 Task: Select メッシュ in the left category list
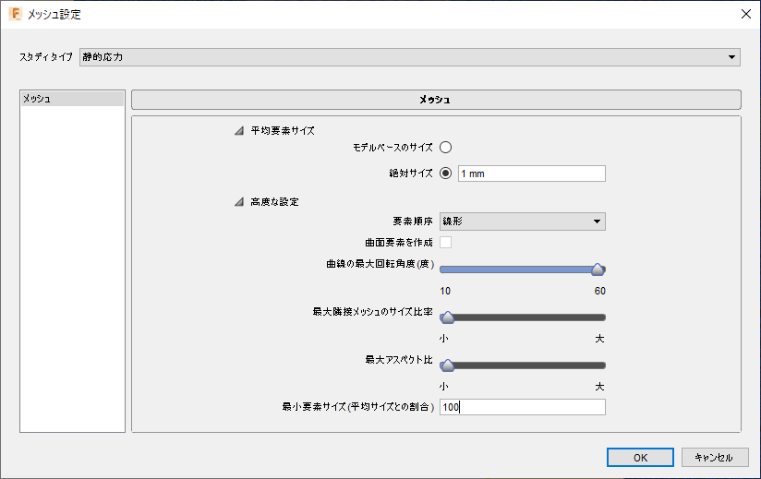click(x=72, y=99)
